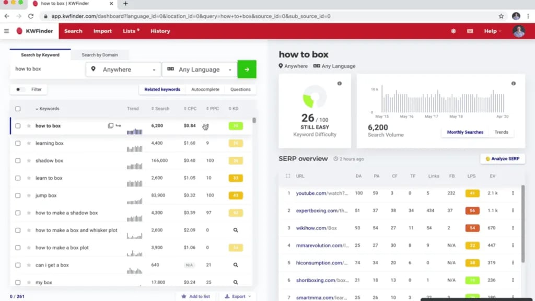Toggle the Filter switch

click(x=20, y=89)
